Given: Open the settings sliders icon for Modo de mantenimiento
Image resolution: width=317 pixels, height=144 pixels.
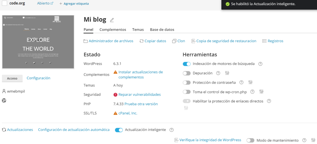Looking at the screenshot, I should tap(313, 140).
